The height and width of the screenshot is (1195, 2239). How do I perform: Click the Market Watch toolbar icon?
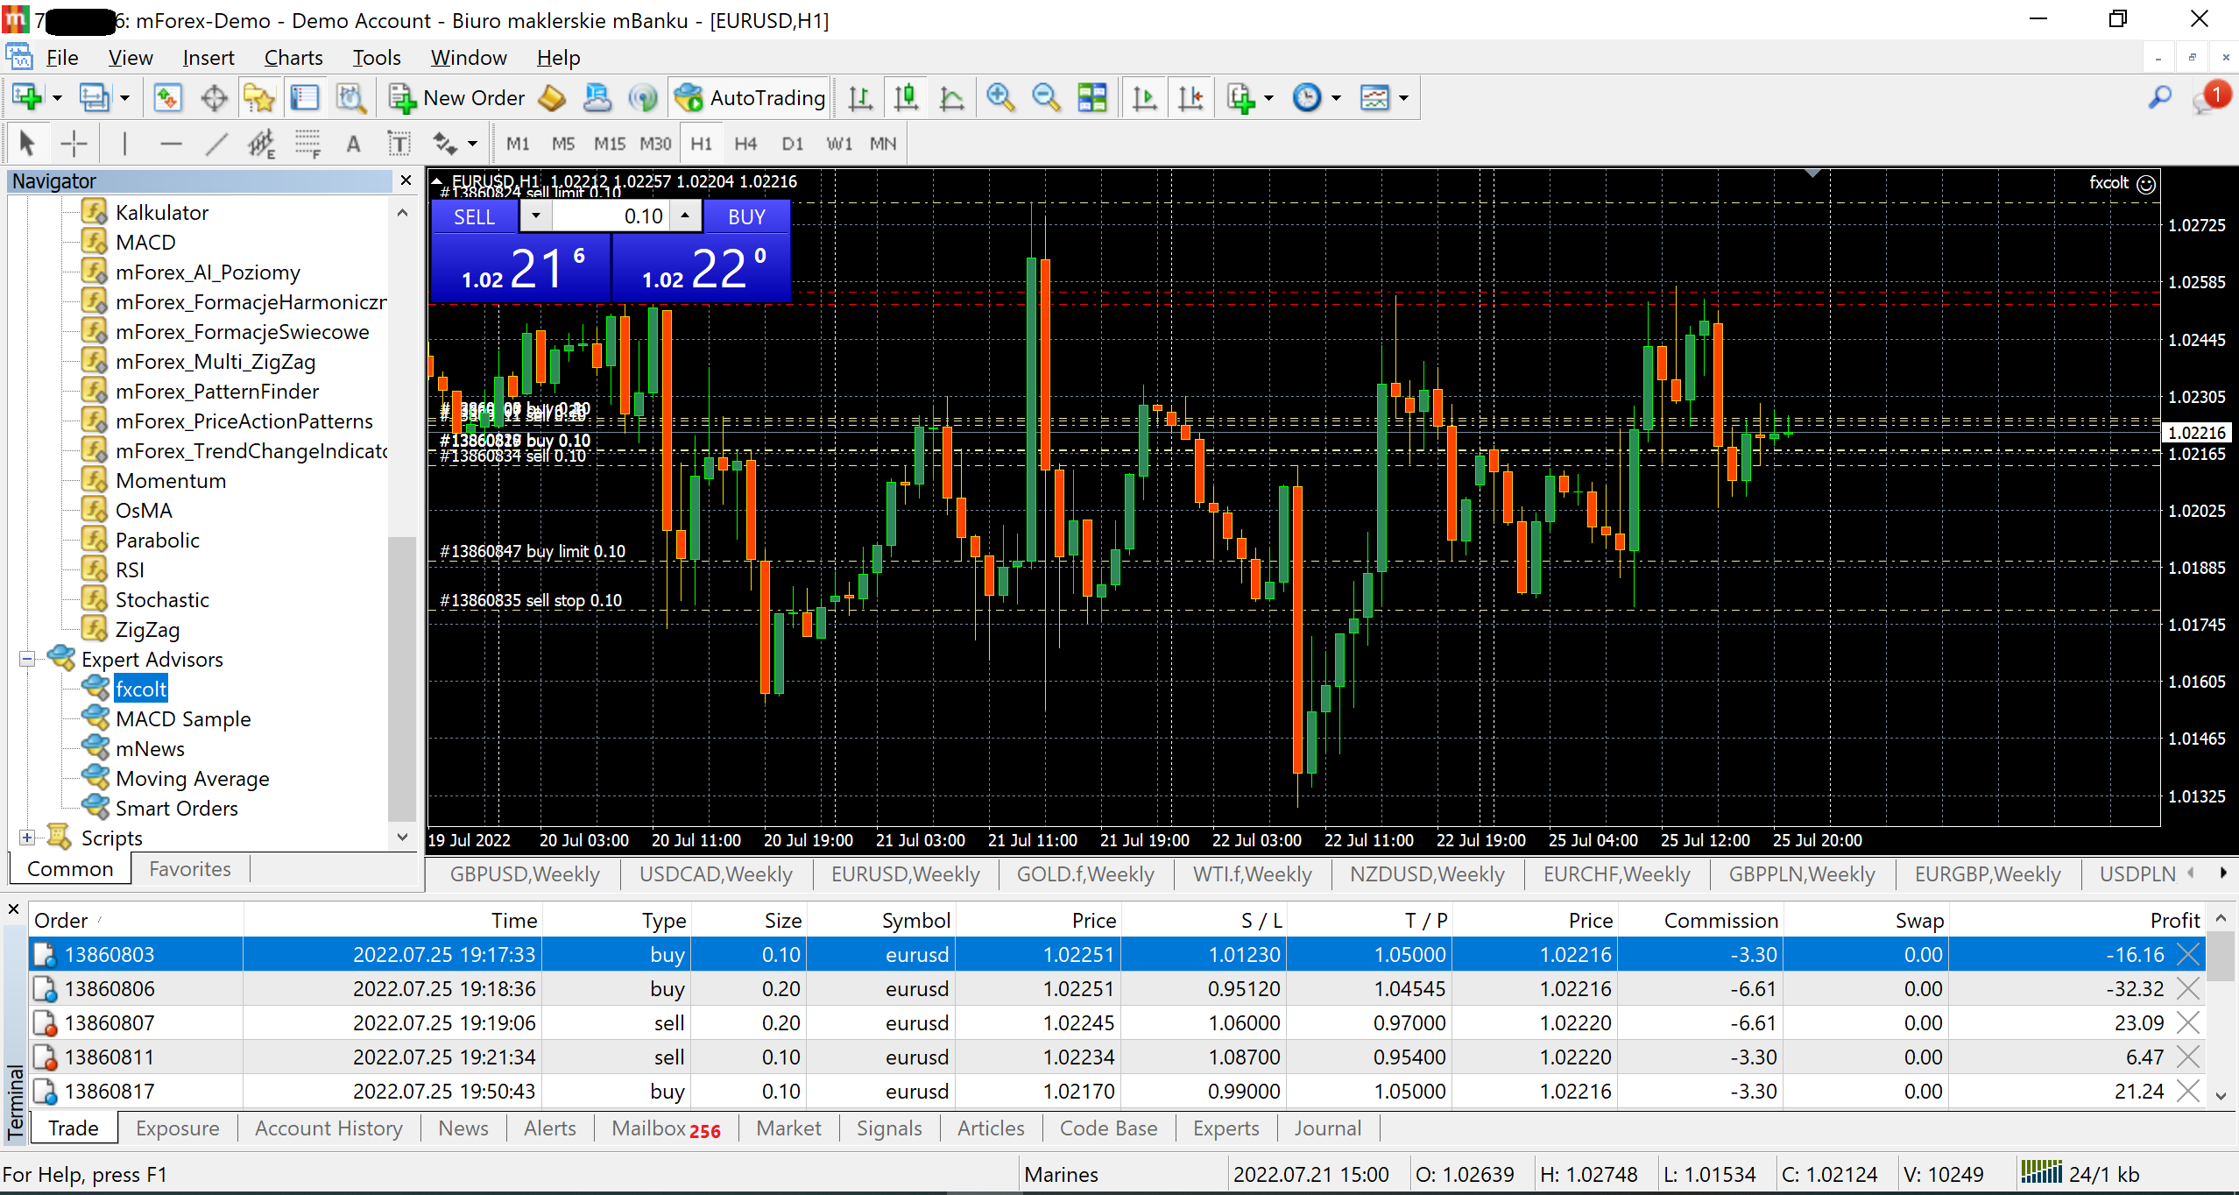167,97
